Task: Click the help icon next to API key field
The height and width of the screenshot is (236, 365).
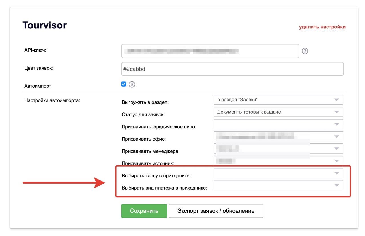Action: (x=305, y=51)
